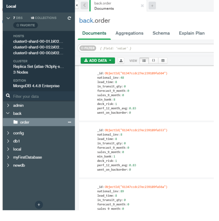
Task: Refresh the databases list in sidebar
Action: pyautogui.click(x=69, y=18)
